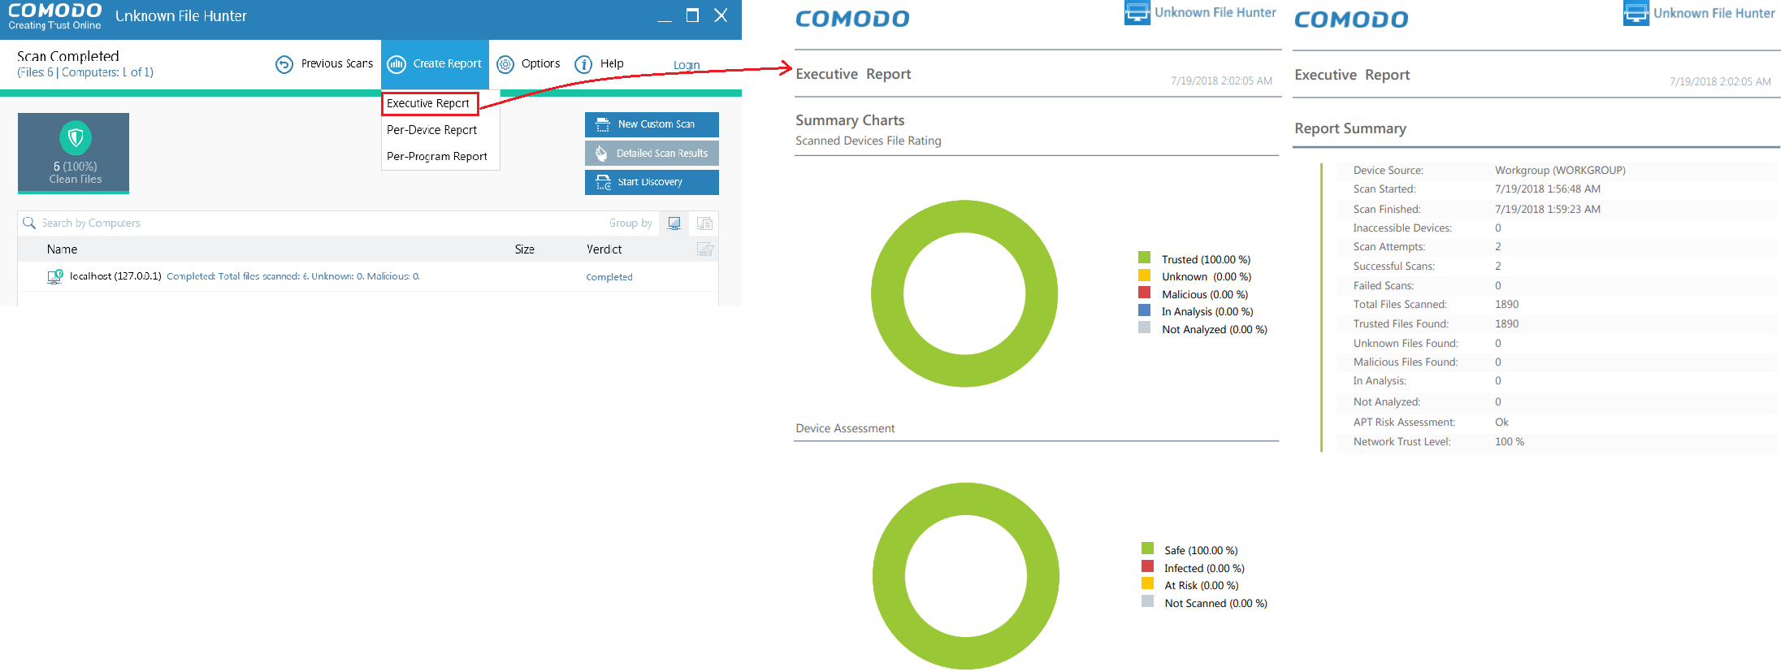Open the Create Report menu

(435, 64)
